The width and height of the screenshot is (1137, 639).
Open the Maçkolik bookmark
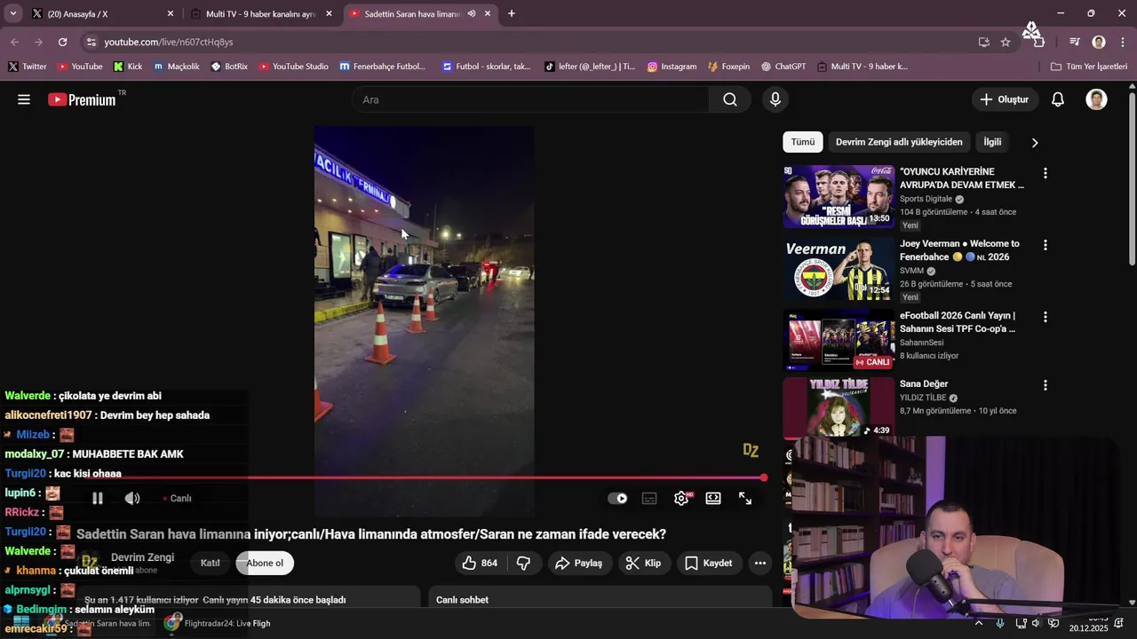click(x=176, y=67)
